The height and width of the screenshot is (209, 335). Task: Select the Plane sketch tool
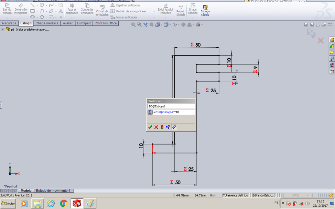61,5
